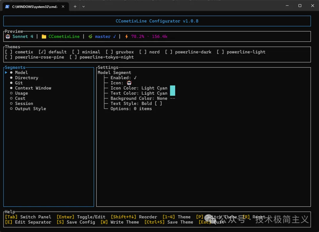Select the Context Window segment row
This screenshot has width=319, height=232.
pyautogui.click(x=49, y=88)
